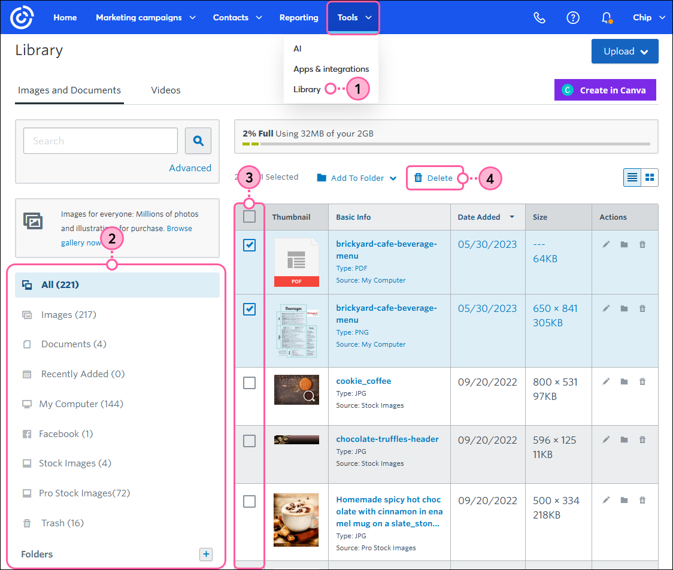Add folder with the plus icon
The height and width of the screenshot is (570, 673).
pyautogui.click(x=206, y=554)
